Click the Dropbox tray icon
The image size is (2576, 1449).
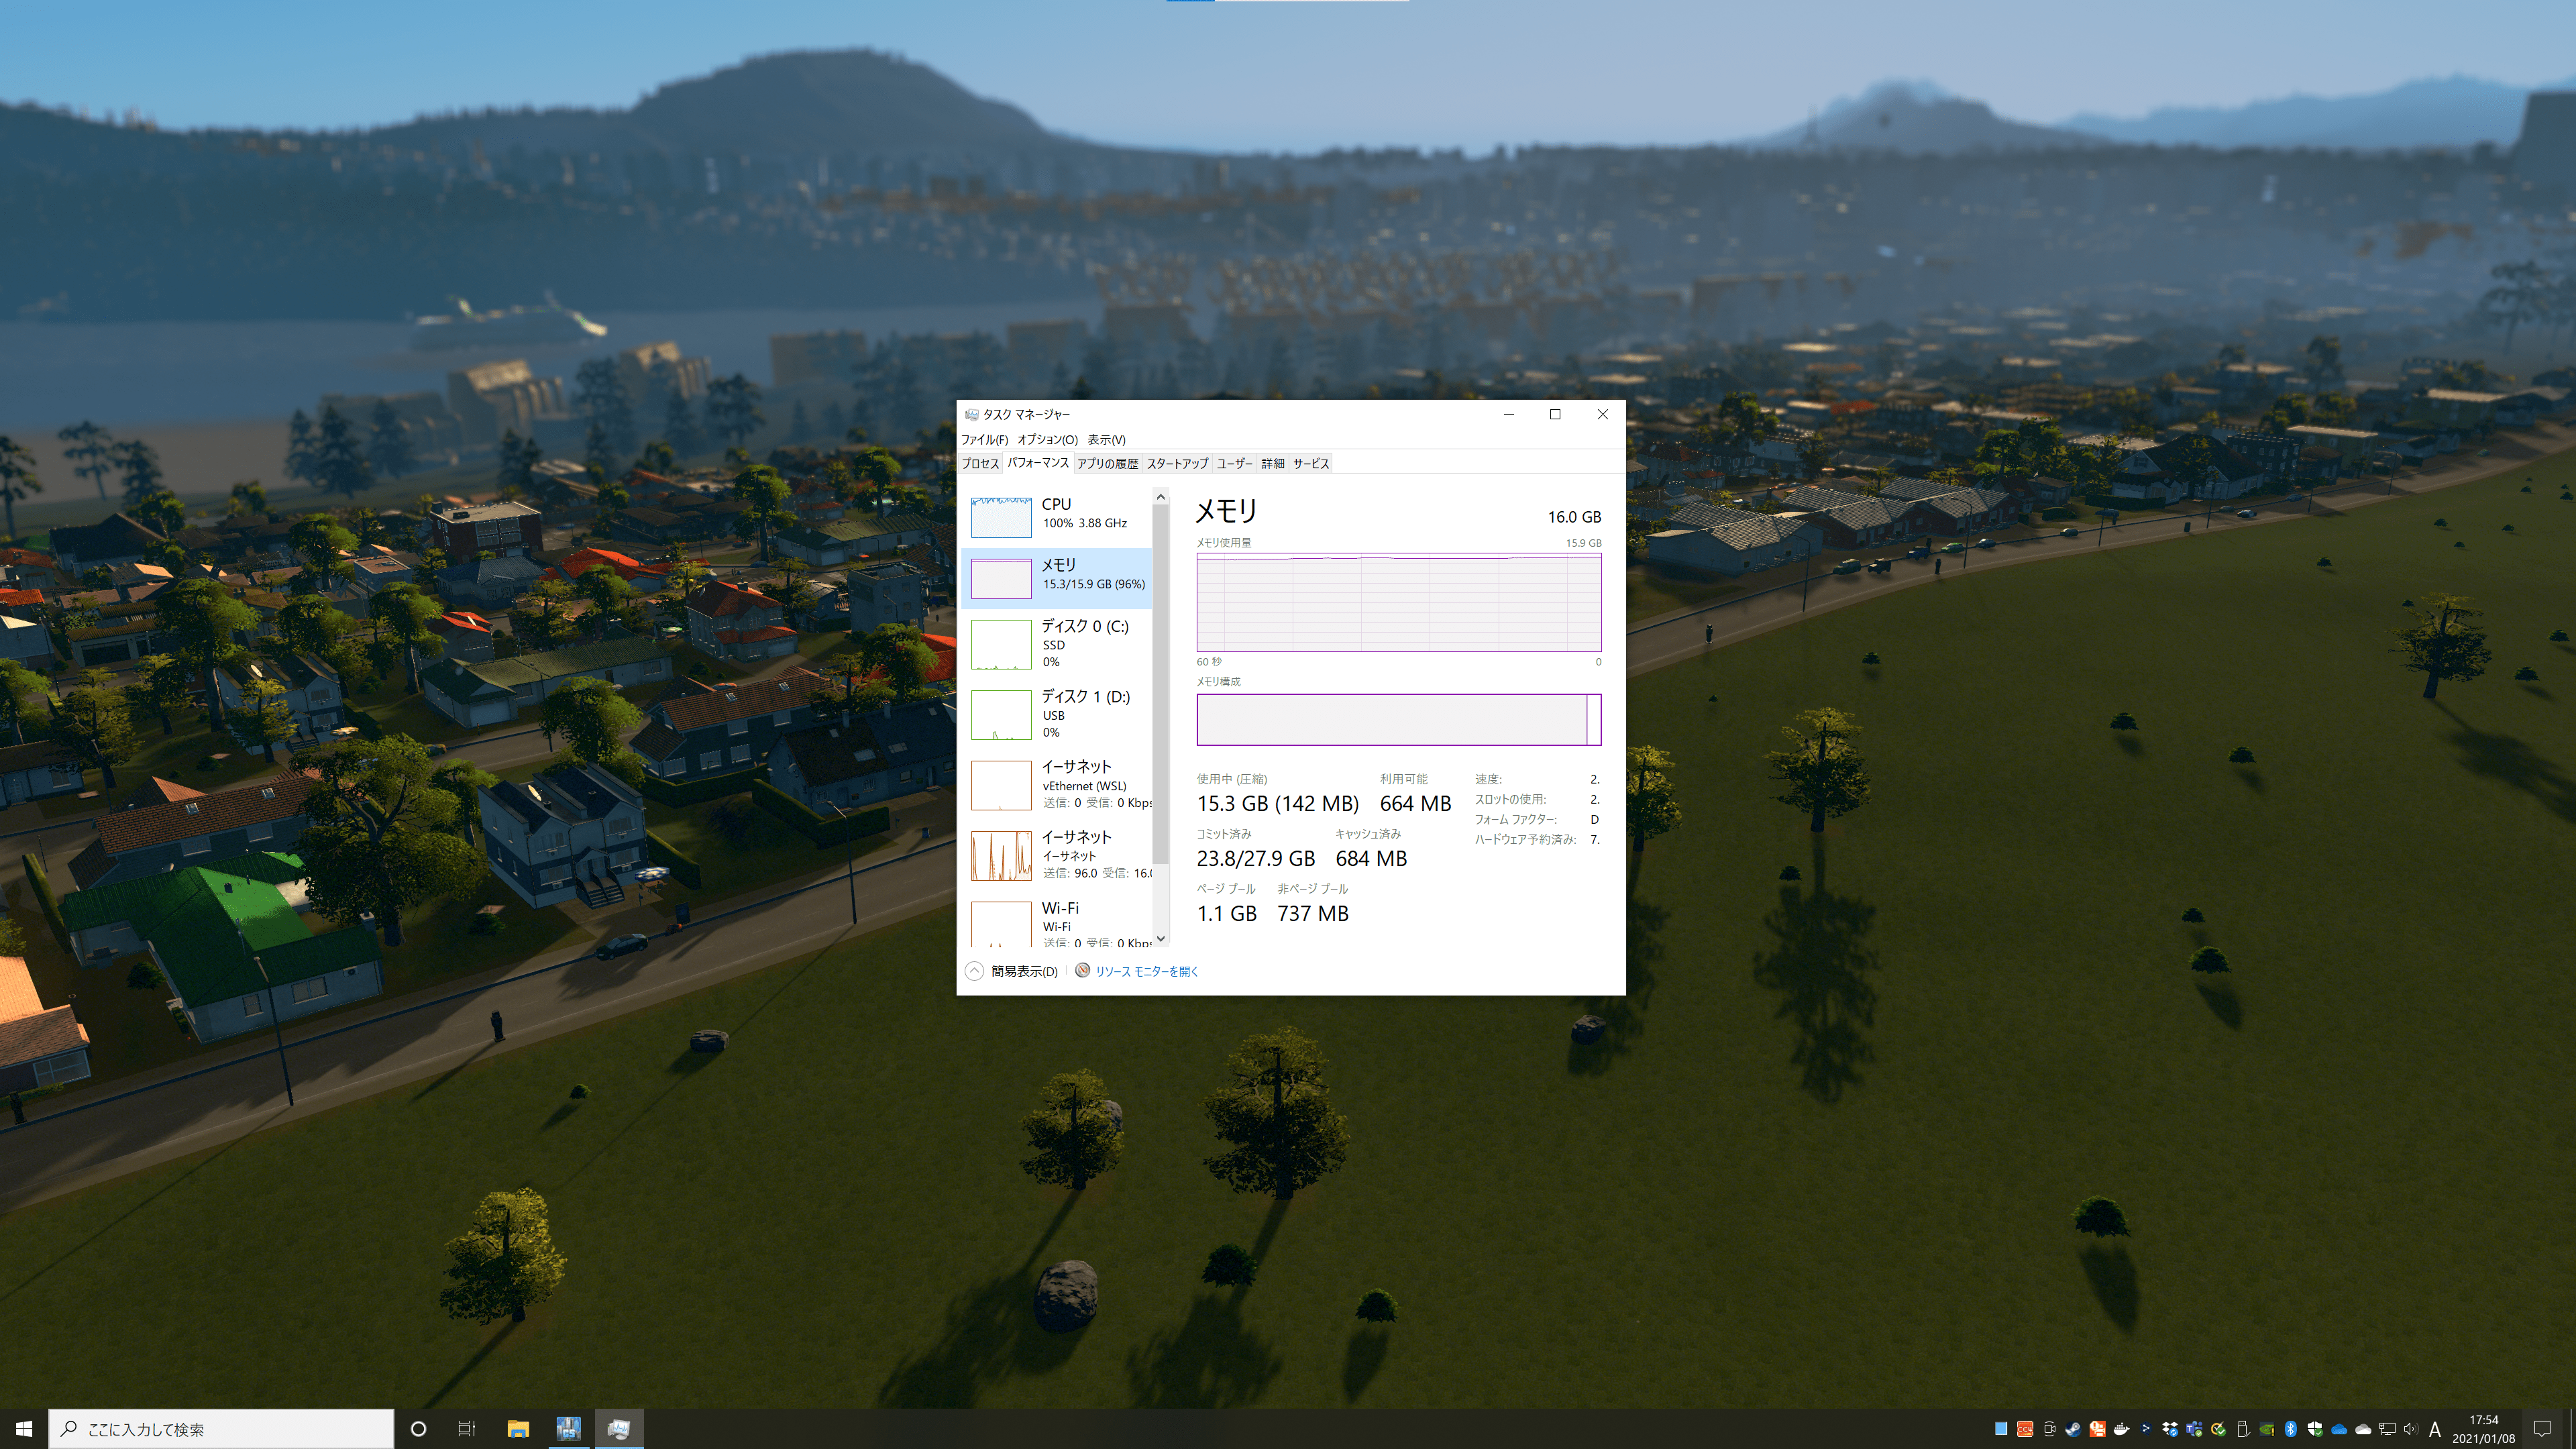pyautogui.click(x=2170, y=1429)
